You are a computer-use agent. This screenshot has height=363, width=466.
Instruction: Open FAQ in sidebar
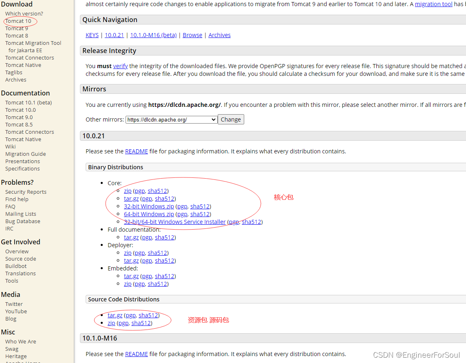pyautogui.click(x=10, y=207)
